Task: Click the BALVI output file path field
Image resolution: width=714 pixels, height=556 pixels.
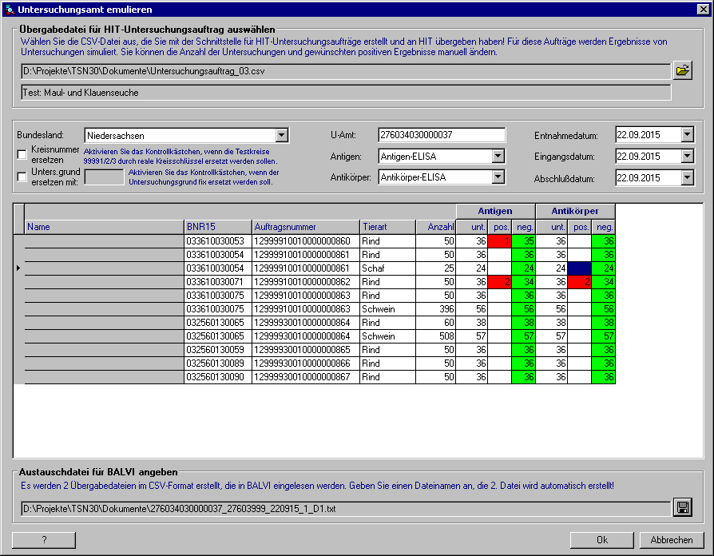Action: pos(346,509)
